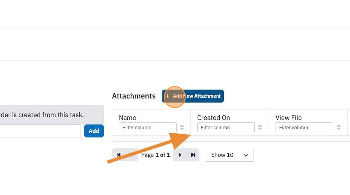
Task: Select the Name column header
Action: coord(127,118)
